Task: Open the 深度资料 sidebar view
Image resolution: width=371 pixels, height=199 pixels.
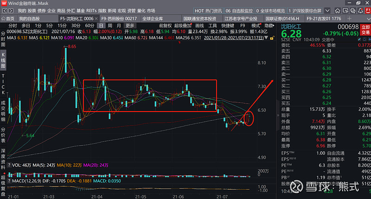Action: click(x=3, y=159)
